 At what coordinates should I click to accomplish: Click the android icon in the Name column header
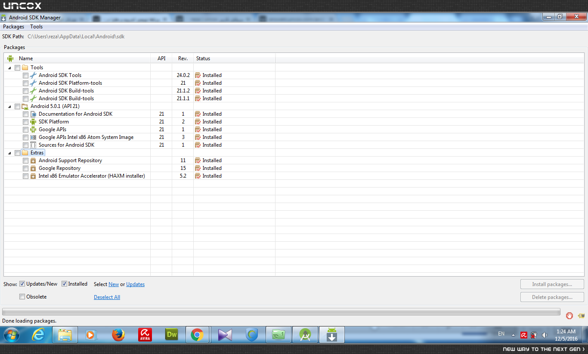click(10, 58)
